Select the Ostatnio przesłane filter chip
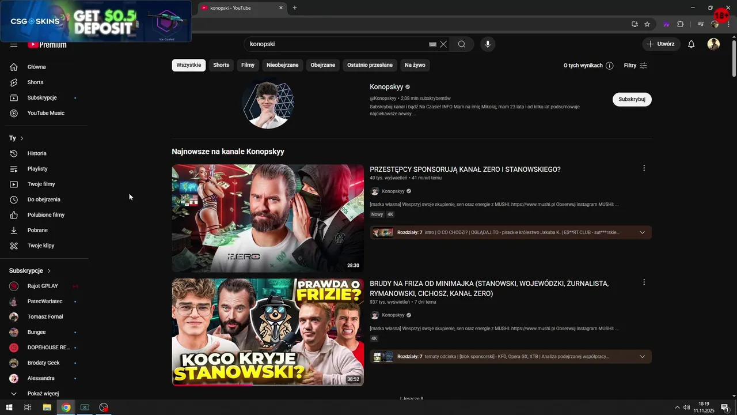Screen dimensions: 737x415 tap(370, 65)
